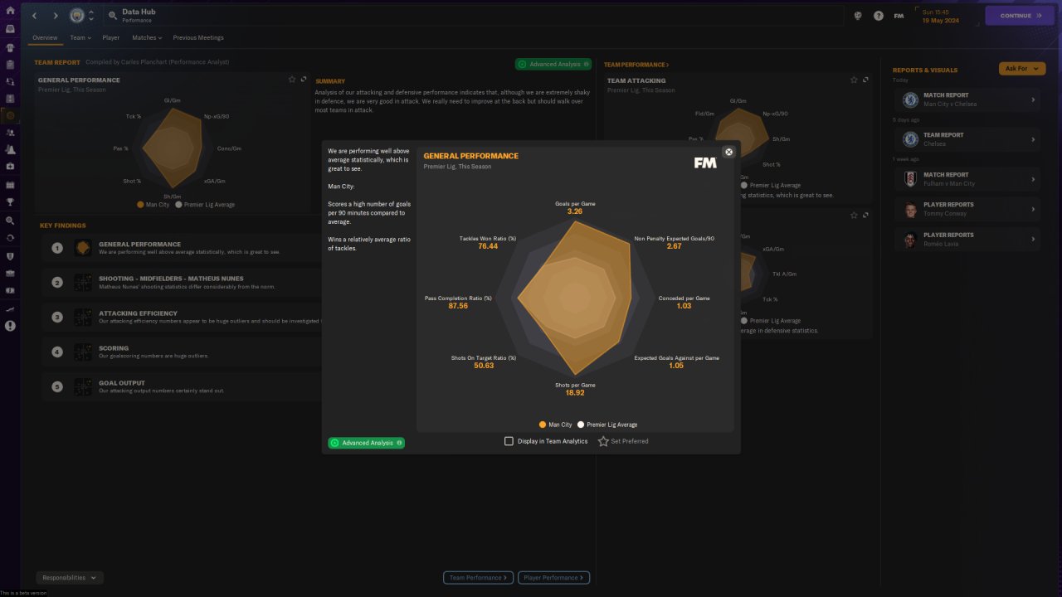Screen dimensions: 1062x597
Task: Open the Tommy Conway player report
Action: click(x=968, y=209)
